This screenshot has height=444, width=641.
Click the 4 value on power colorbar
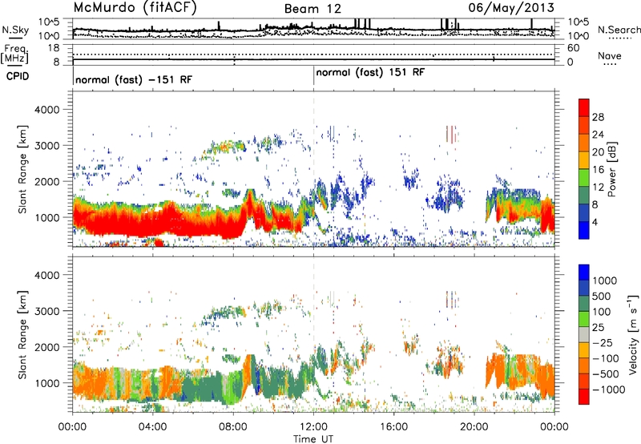click(x=595, y=223)
